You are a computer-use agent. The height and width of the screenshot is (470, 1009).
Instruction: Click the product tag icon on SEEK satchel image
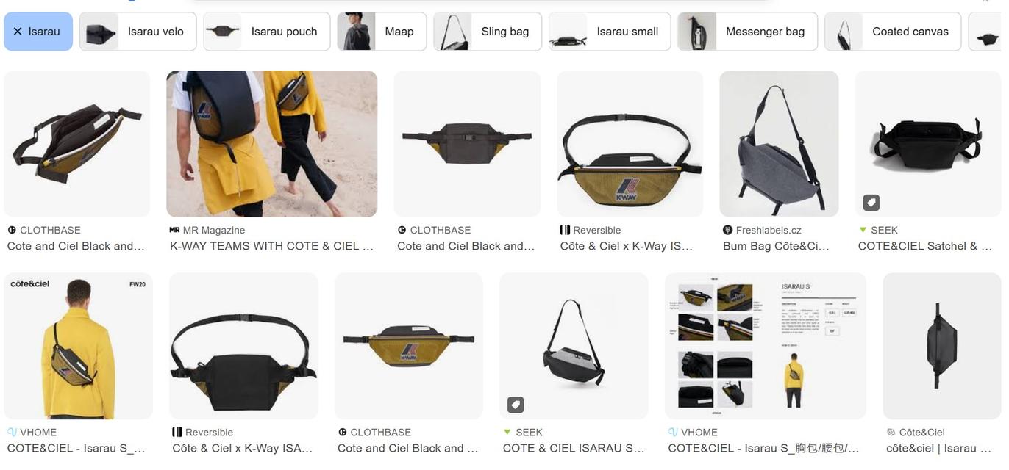871,202
